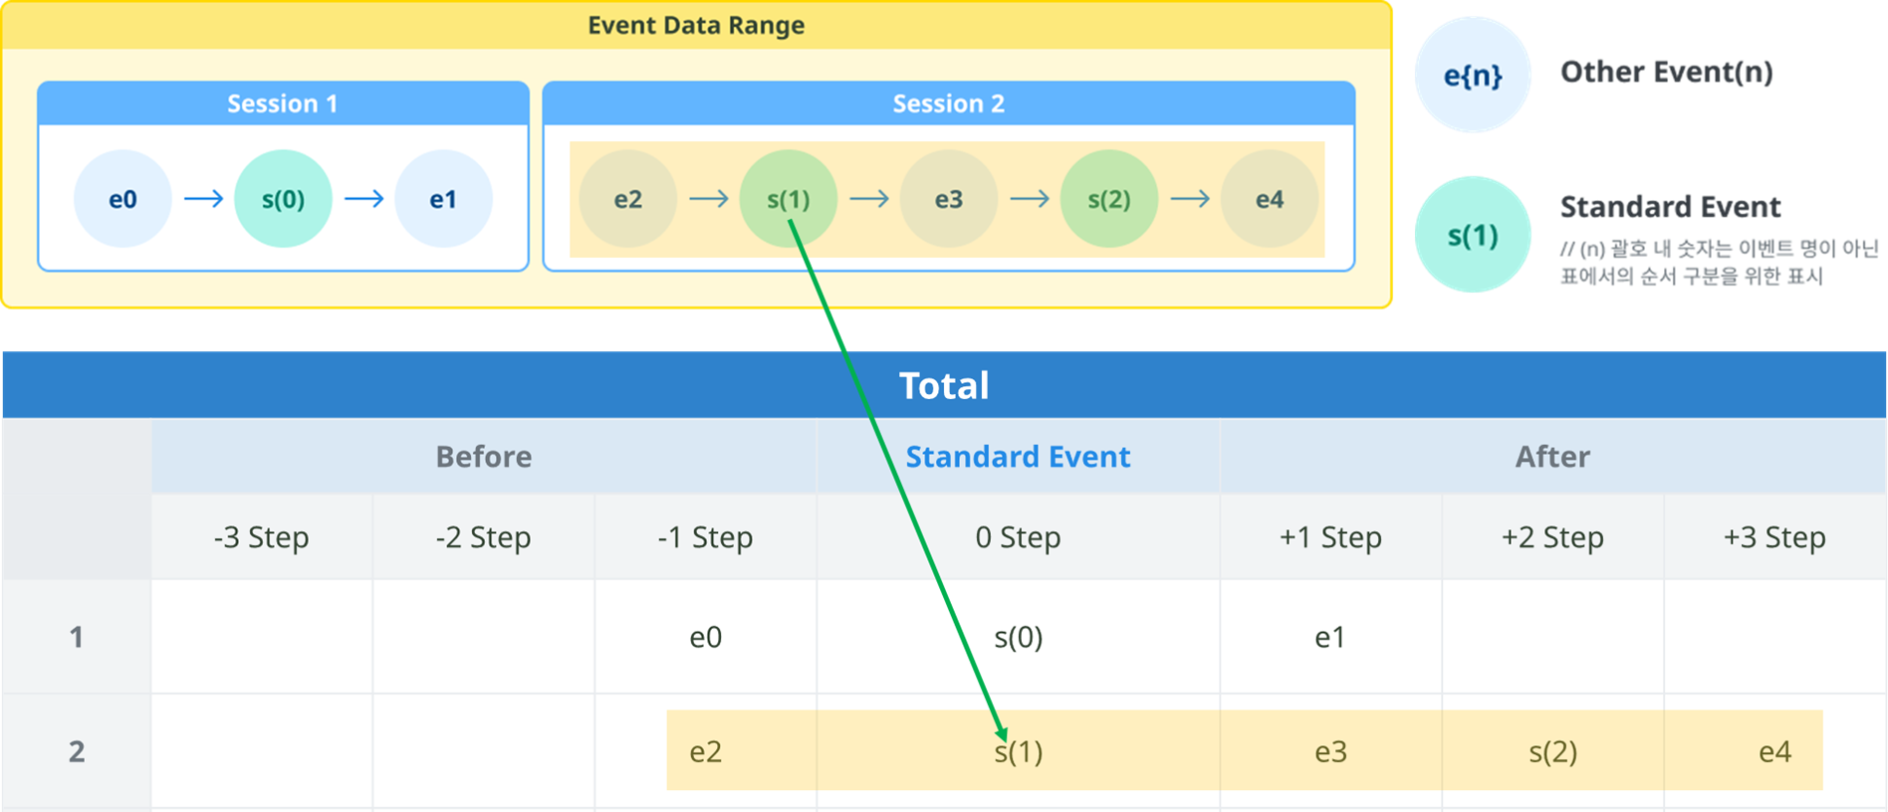Viewport: 1888px width, 812px height.
Task: Click the Before column group header
Action: [x=484, y=457]
